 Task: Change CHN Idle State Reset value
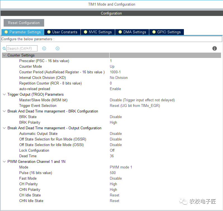tap(115, 201)
